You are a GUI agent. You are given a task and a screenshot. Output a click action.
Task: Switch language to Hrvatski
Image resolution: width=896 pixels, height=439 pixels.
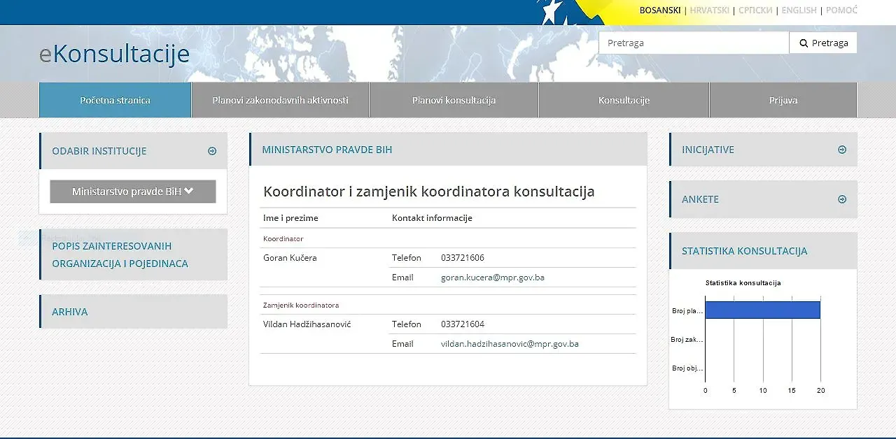709,10
